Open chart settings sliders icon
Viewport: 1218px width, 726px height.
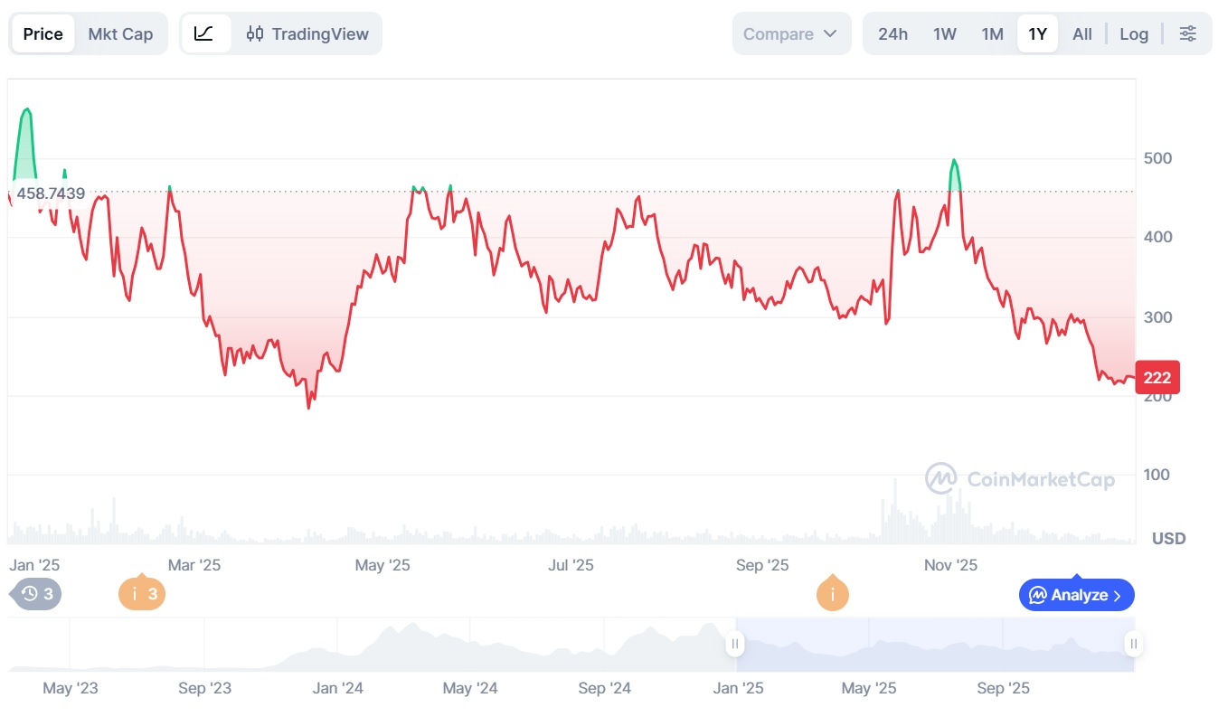pos(1187,34)
